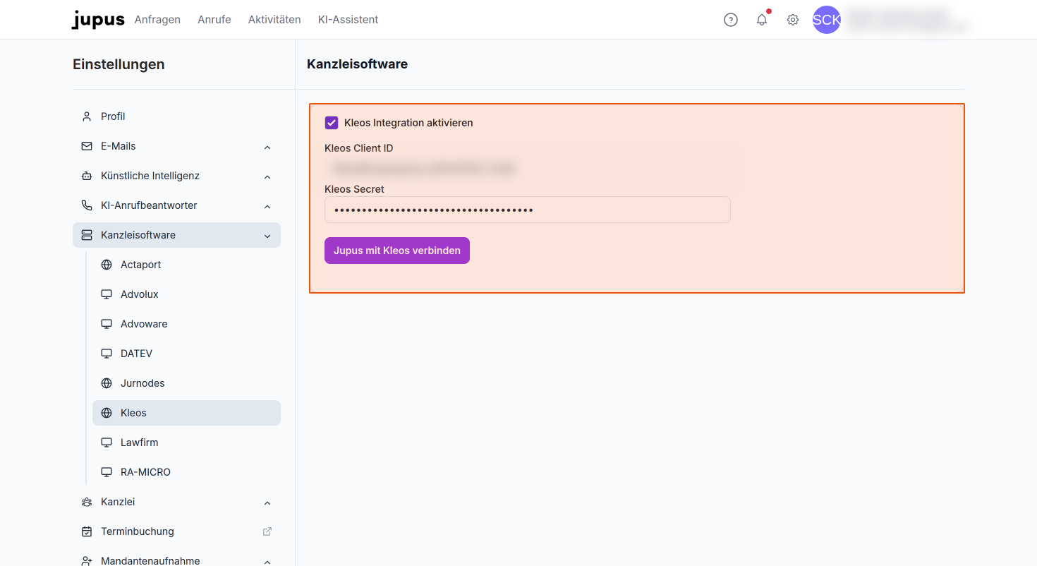Click the Jurnodes globe icon
Screen dimensions: 1037x566
(107, 383)
